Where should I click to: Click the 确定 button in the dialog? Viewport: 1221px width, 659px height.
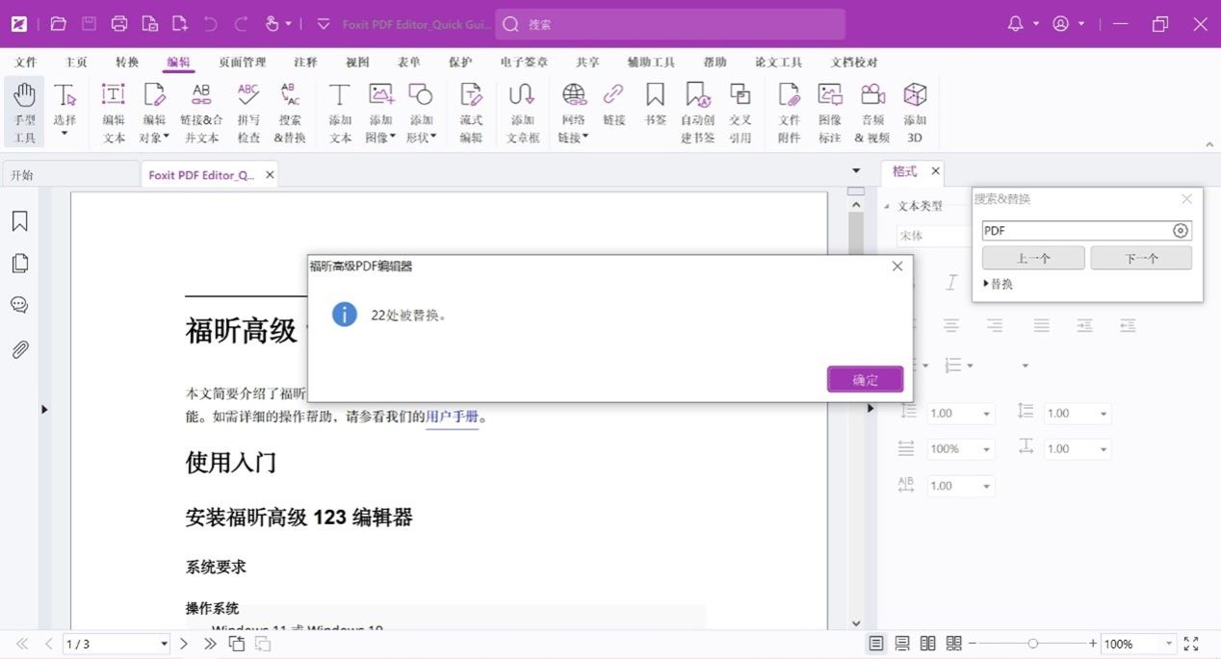(865, 379)
